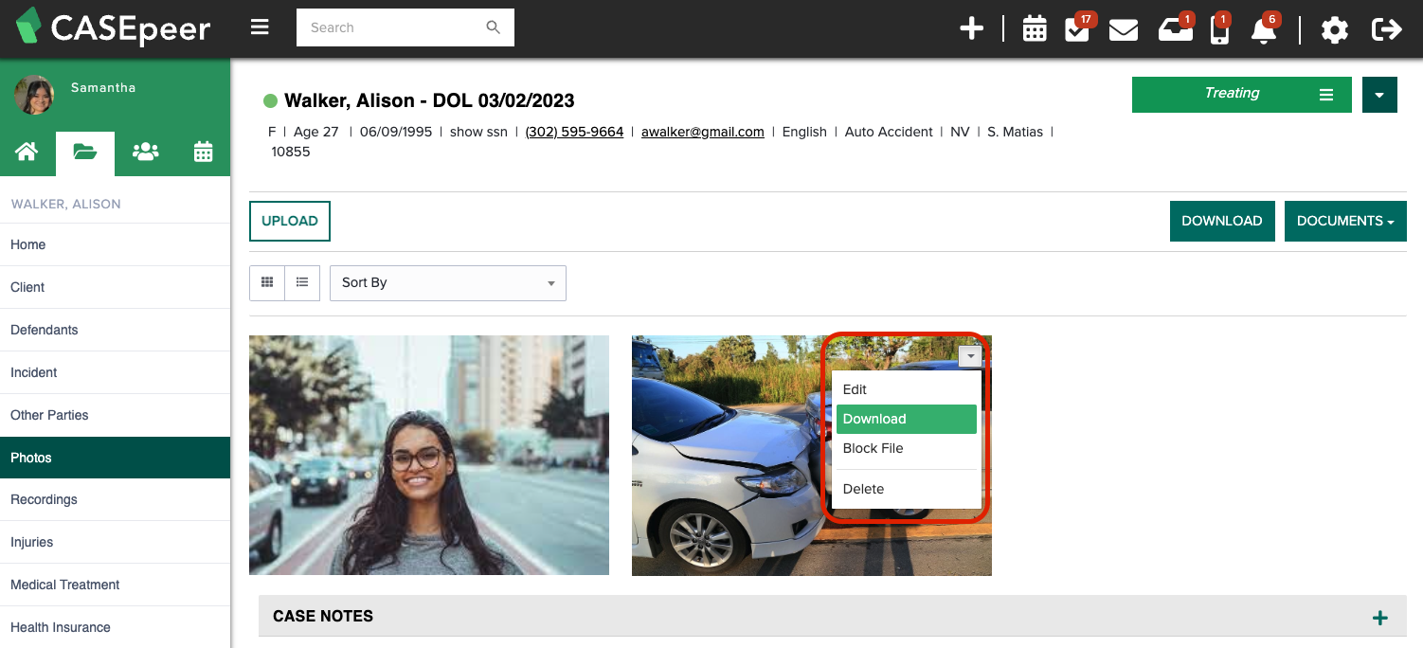Switch to list view of photos
This screenshot has height=648, width=1423.
[x=302, y=282]
